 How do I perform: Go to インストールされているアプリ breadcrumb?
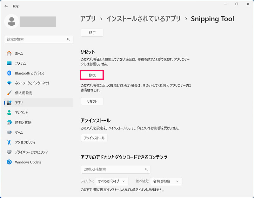click(x=144, y=19)
